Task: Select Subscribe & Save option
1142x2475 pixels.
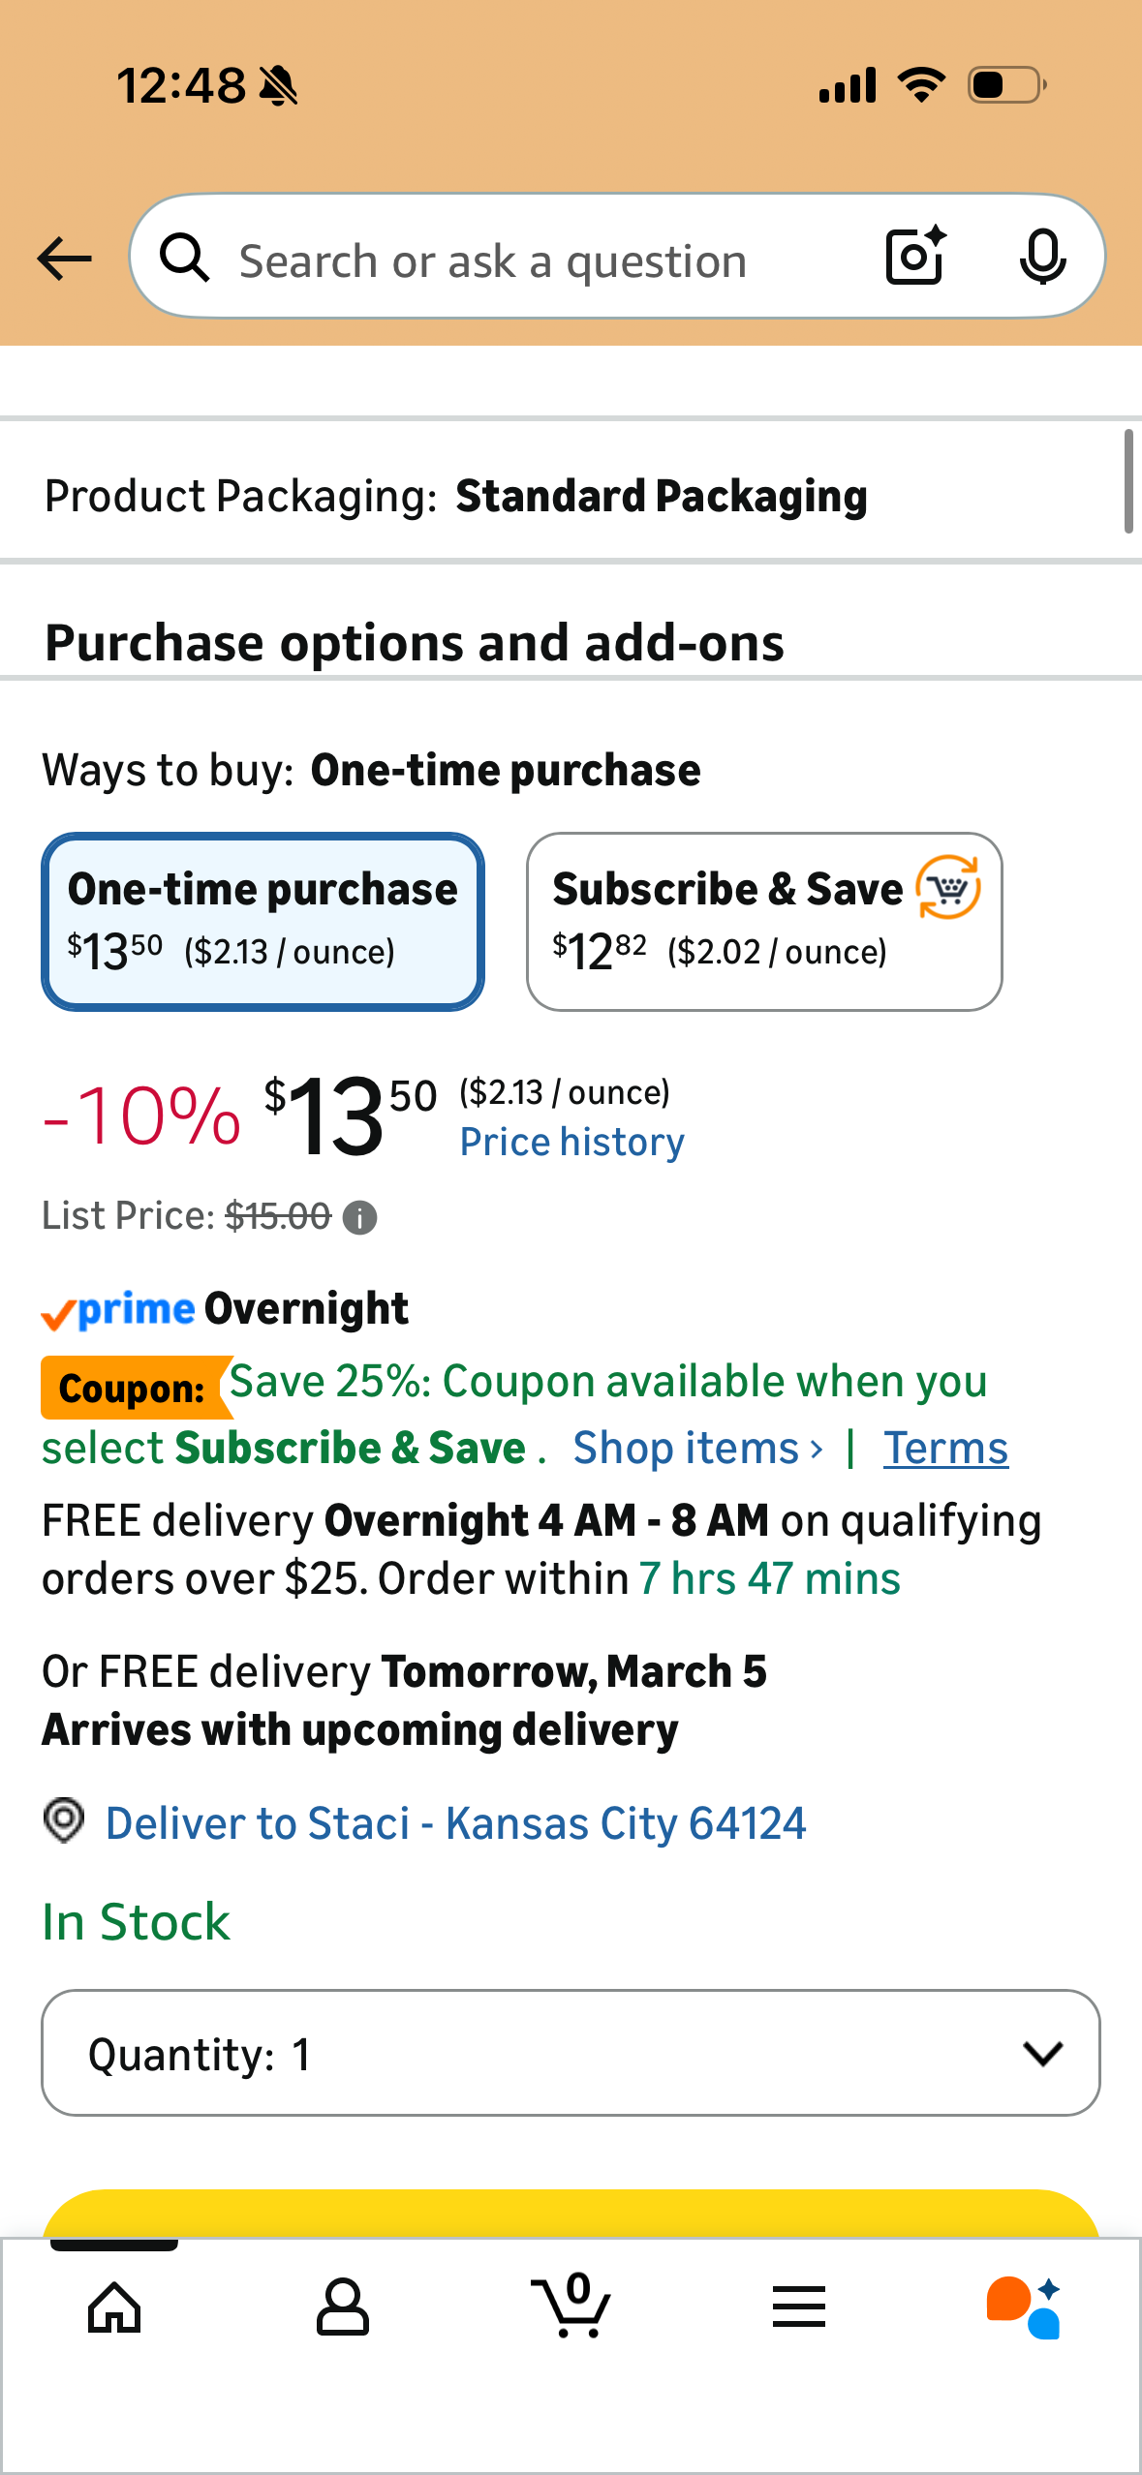Action: click(x=764, y=922)
